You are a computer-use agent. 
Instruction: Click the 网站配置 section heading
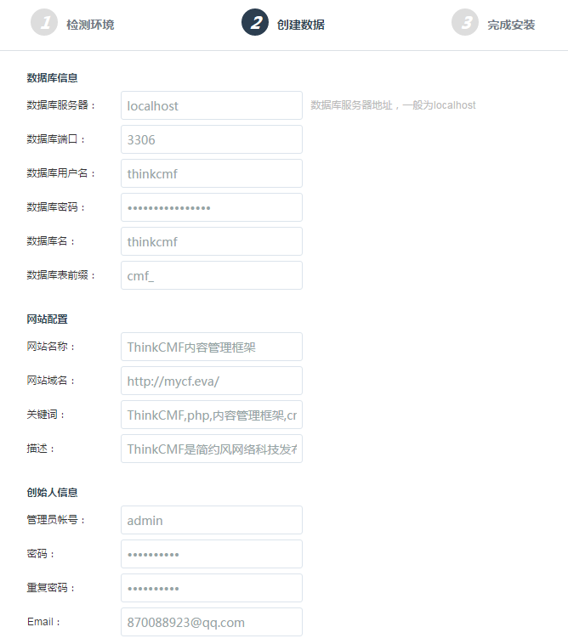coord(48,319)
